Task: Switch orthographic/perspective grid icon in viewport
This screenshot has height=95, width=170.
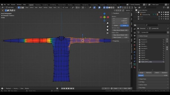Action: click(x=107, y=33)
